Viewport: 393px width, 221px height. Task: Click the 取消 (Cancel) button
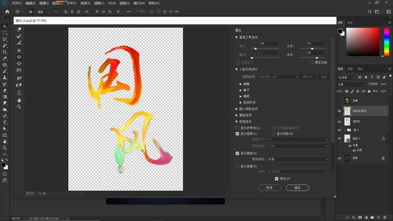pos(270,188)
